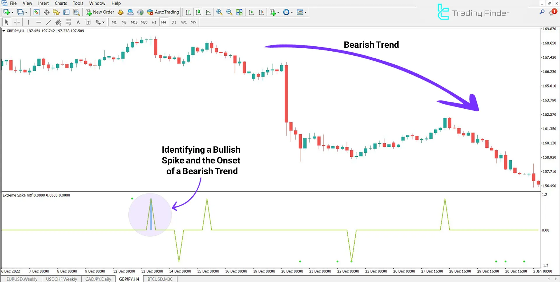Switch to the BTCUSD,M30 chart tab
The height and width of the screenshot is (282, 560).
click(x=160, y=279)
